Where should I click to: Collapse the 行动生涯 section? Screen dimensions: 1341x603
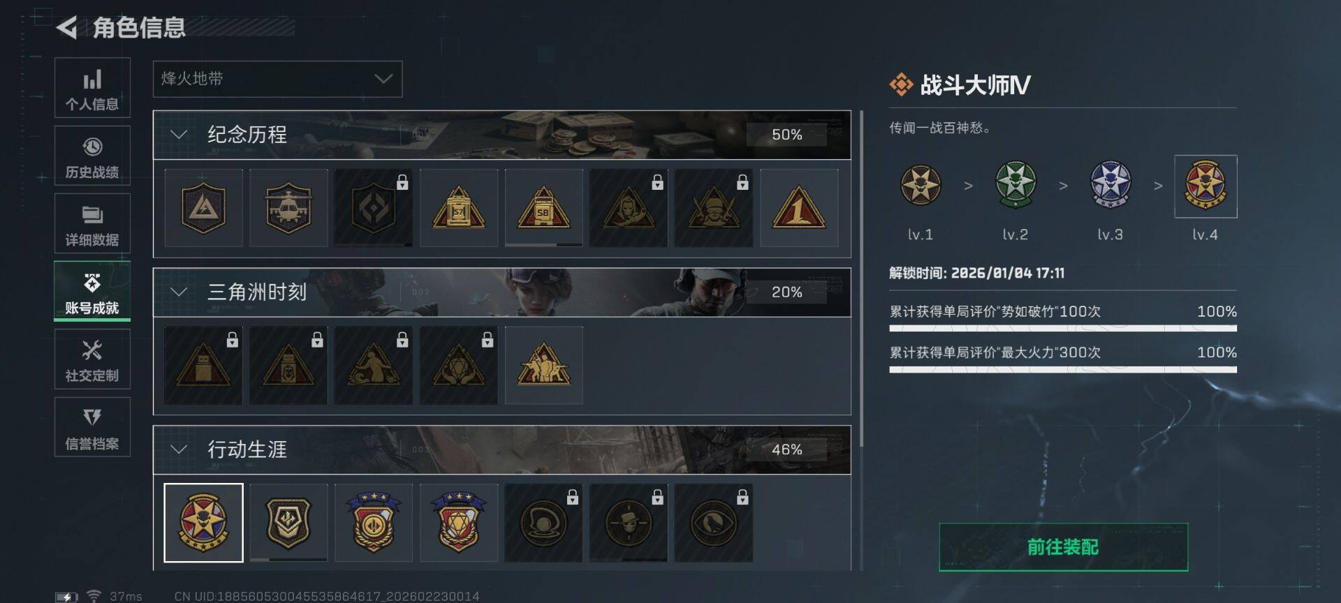tap(179, 449)
